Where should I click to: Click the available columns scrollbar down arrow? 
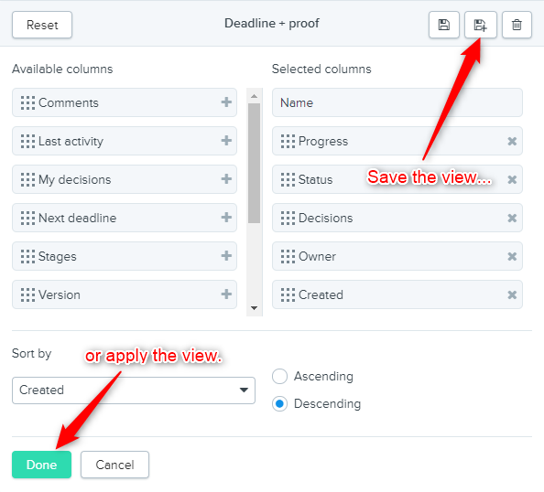pos(254,308)
